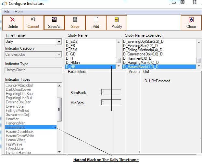The height and width of the screenshot is (164, 202).
Task: Select D_GD in Study Name list
Action: pos(70,54)
